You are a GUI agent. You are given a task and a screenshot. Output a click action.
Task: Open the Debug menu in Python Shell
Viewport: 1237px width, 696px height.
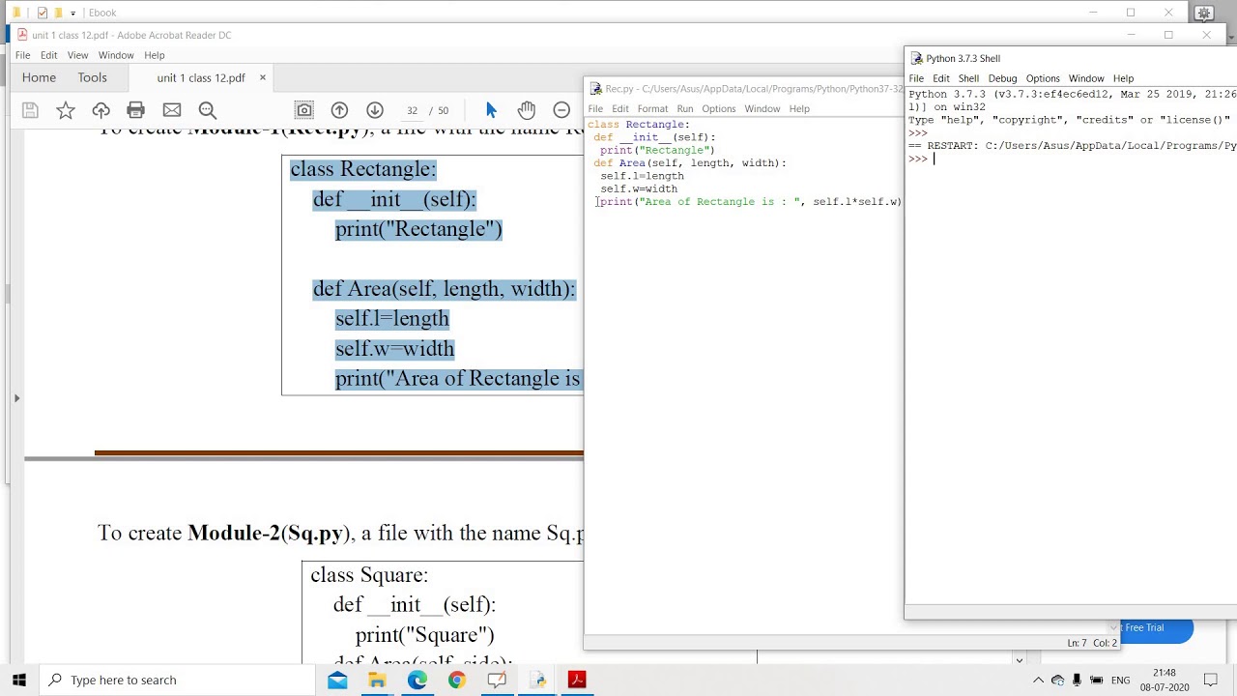pos(1002,78)
